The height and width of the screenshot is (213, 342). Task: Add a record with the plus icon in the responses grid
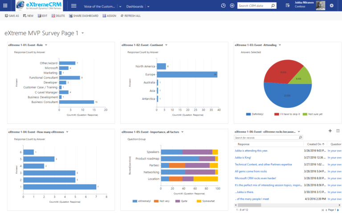point(330,131)
